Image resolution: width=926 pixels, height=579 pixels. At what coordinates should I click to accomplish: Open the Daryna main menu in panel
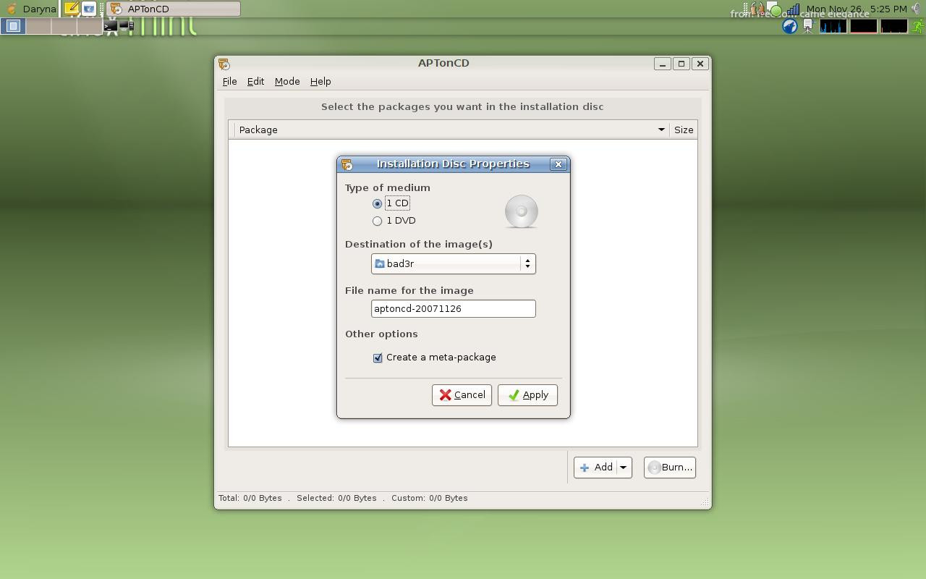coord(30,9)
